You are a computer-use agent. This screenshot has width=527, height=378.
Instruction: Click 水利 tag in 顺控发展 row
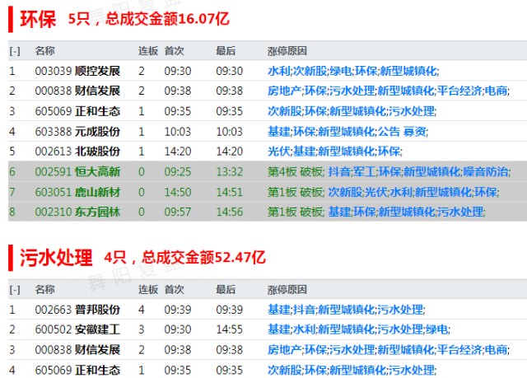[x=279, y=71]
